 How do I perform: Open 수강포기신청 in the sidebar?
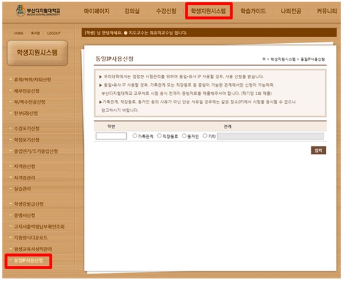27,128
